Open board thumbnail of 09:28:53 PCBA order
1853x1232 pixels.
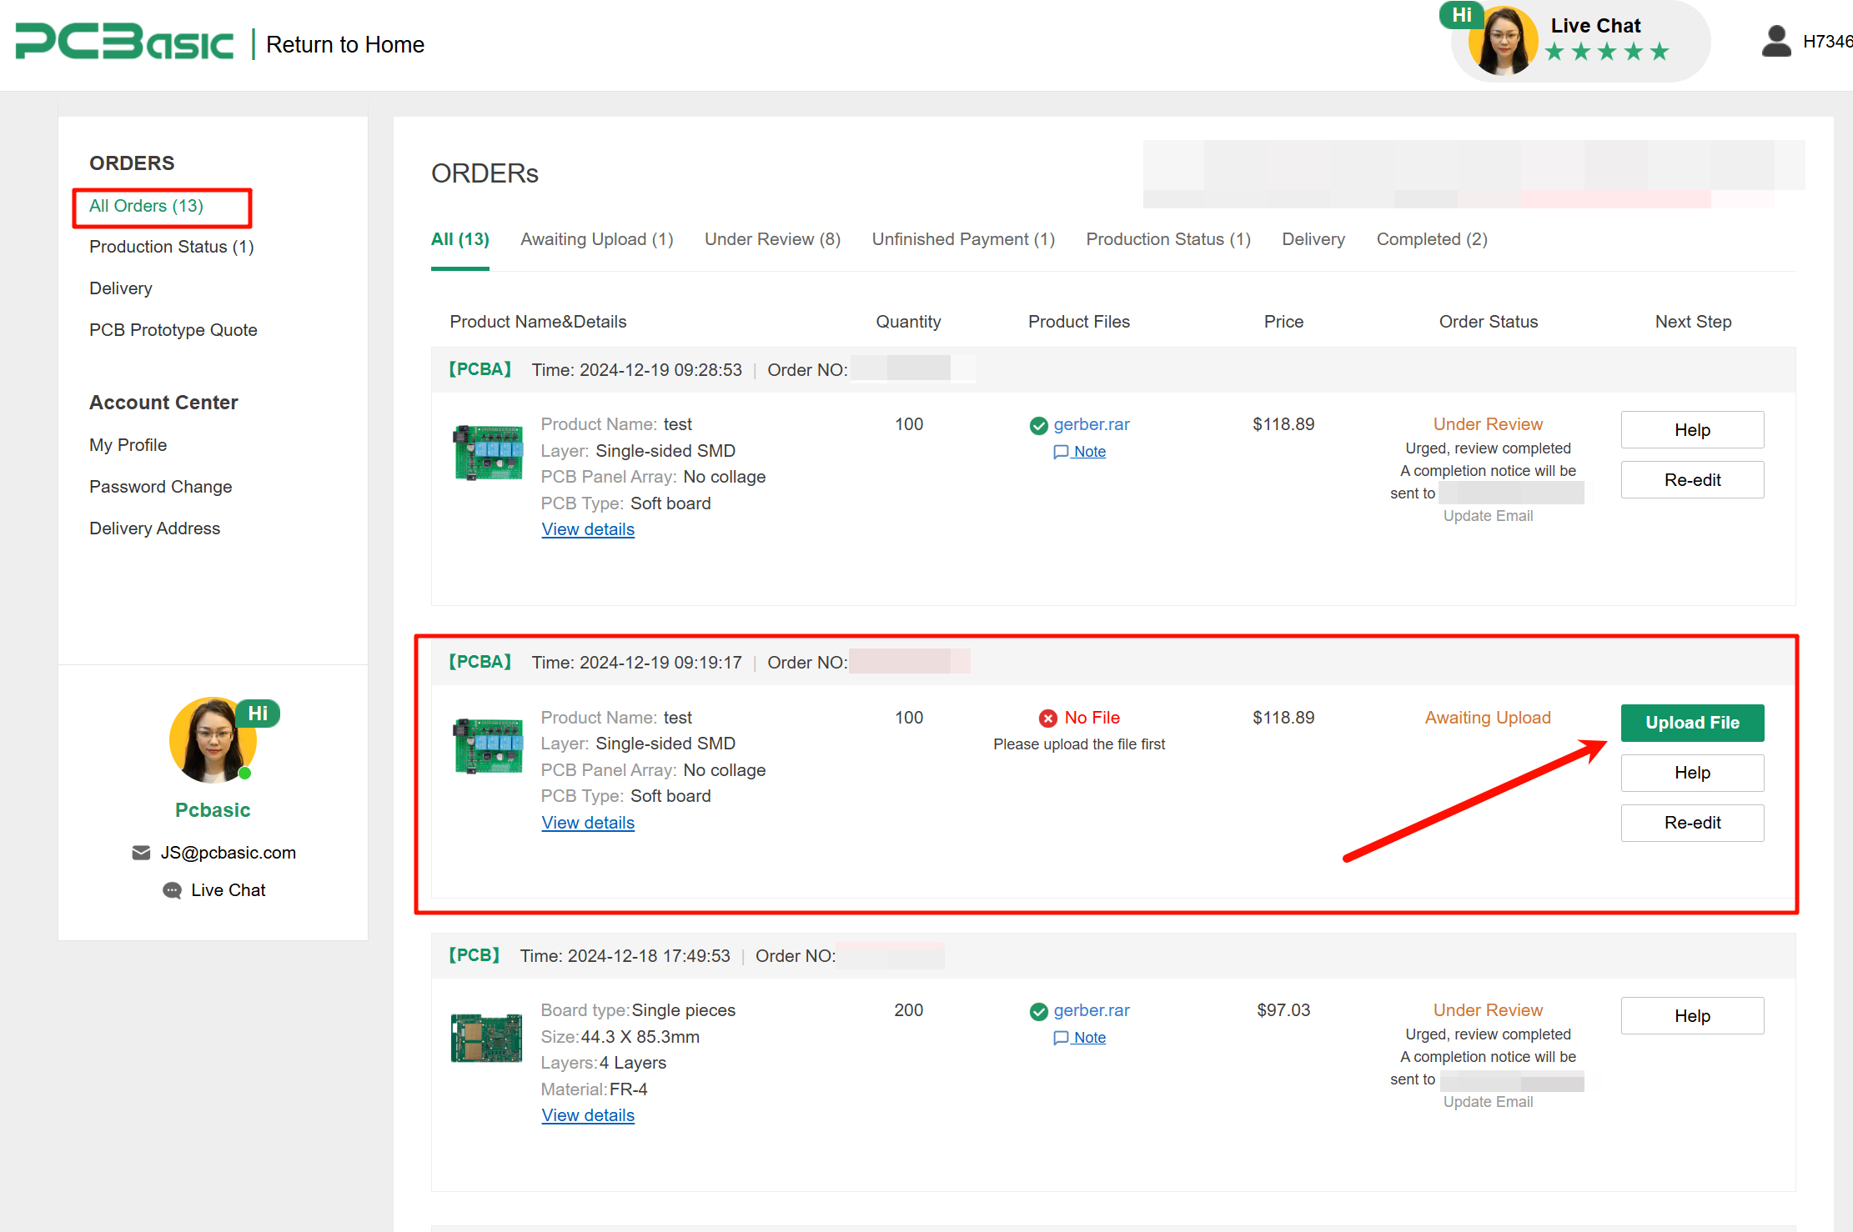coord(488,453)
